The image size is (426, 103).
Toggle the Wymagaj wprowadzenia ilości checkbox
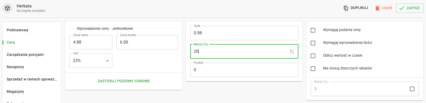(x=313, y=43)
